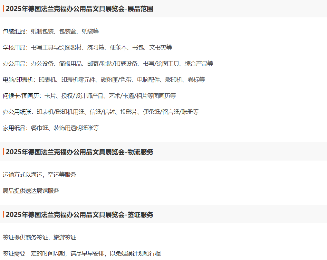Select the text 运输方式以海运，空运等服务

tap(39, 175)
